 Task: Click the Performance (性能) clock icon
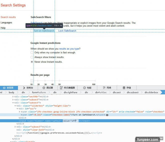pyautogui.click(x=84, y=88)
